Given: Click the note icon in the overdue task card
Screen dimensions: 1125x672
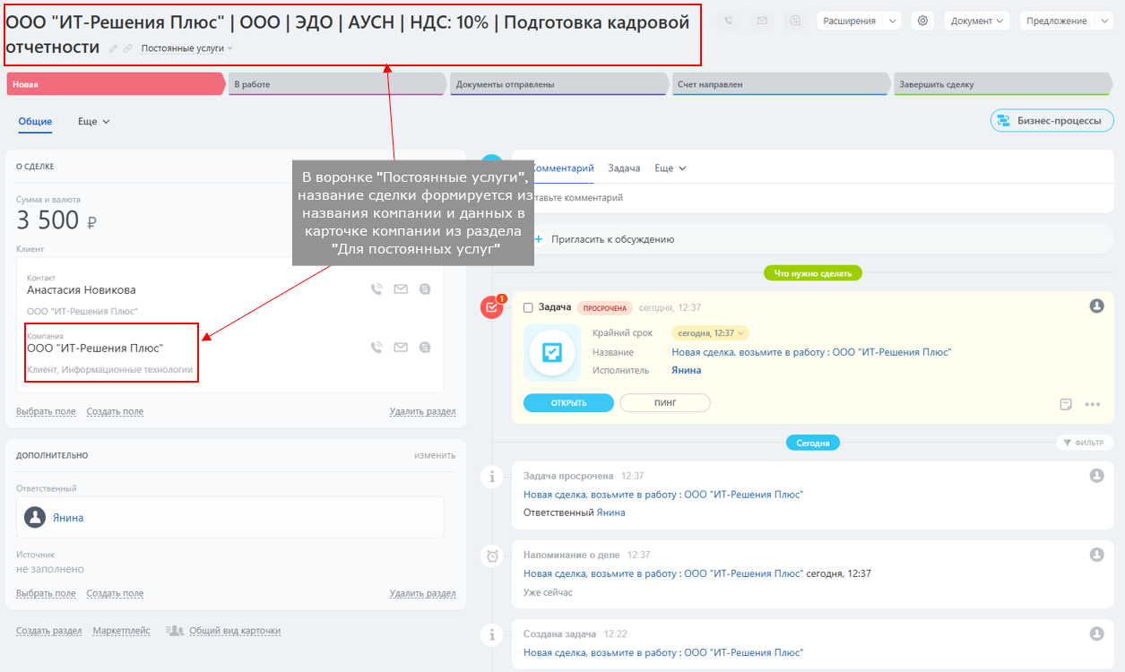Looking at the screenshot, I should [x=1066, y=404].
